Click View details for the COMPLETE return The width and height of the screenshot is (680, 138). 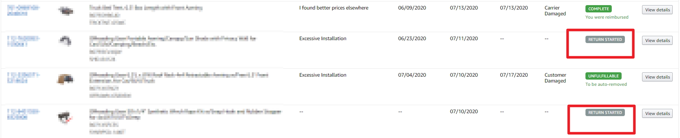coord(657,10)
